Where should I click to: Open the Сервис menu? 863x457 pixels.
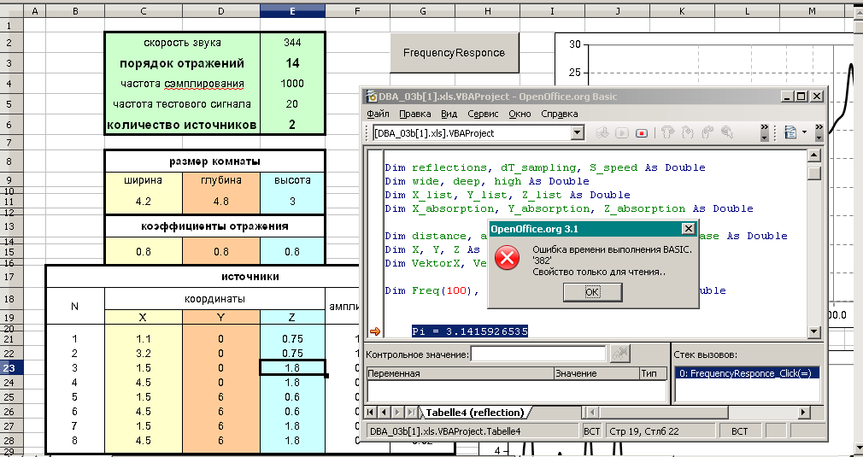click(x=483, y=114)
